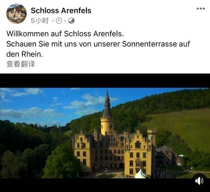Click the small side building right of castle
Viewport: 210px width, 192px height.
[167, 156]
